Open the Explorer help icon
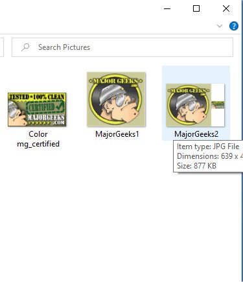The height and width of the screenshot is (282, 243). pyautogui.click(x=234, y=26)
